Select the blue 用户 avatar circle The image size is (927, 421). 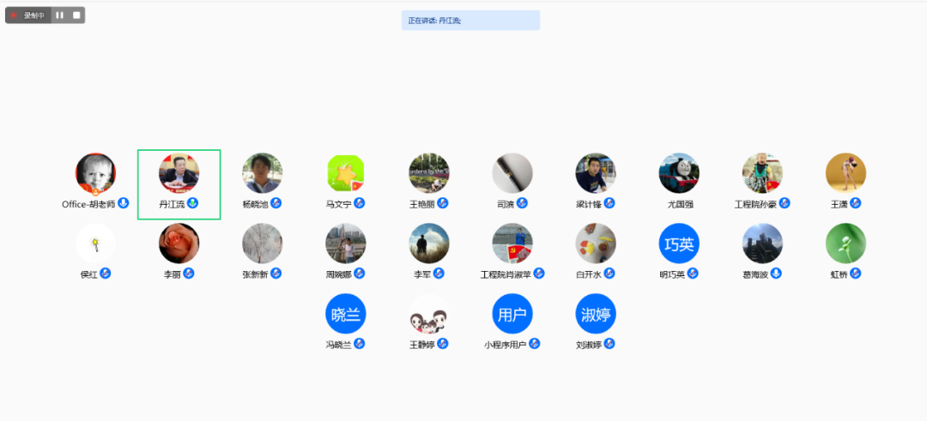point(512,314)
